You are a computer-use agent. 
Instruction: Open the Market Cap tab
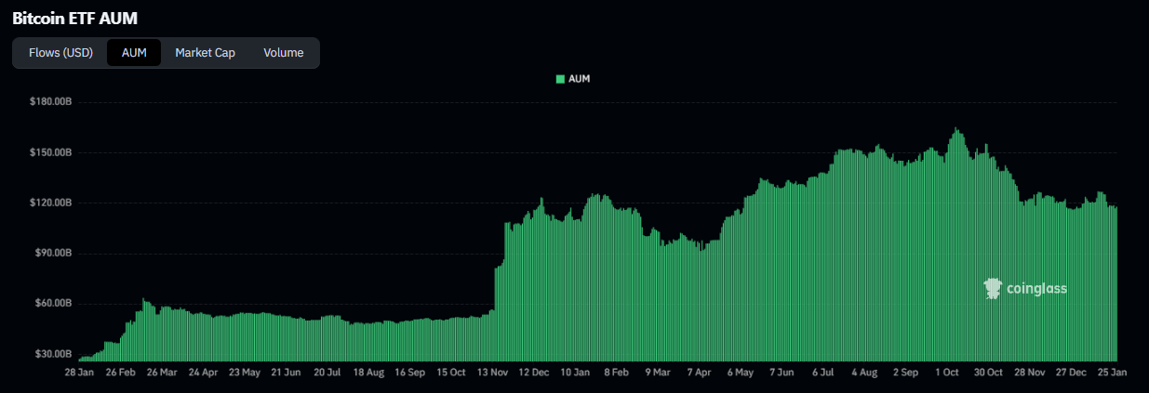coord(205,53)
